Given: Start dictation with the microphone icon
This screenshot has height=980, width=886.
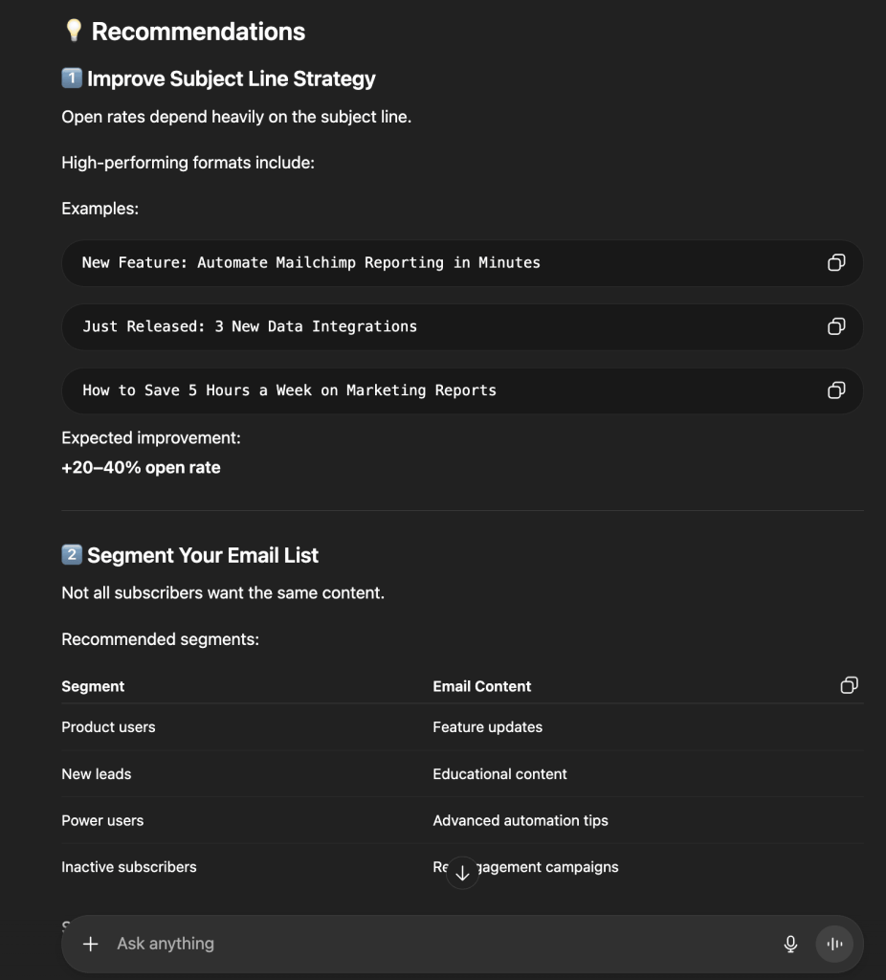Looking at the screenshot, I should tap(790, 944).
